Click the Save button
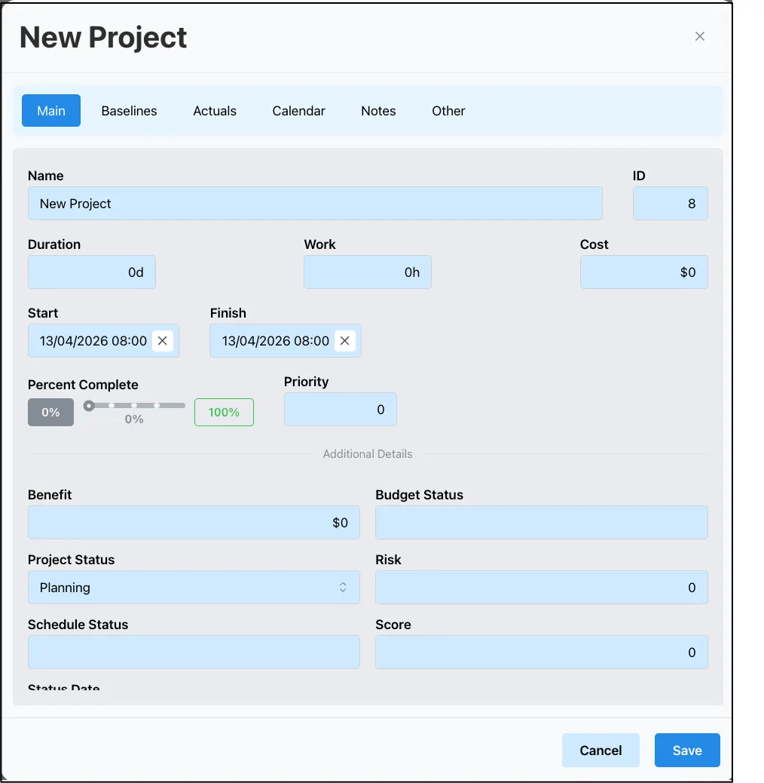The height and width of the screenshot is (783, 764). [687, 750]
